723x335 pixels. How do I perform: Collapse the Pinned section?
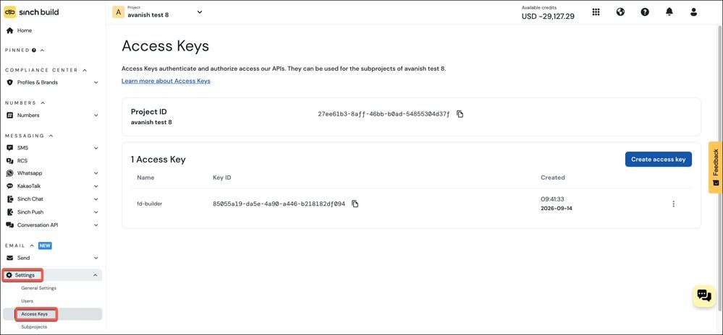pos(42,50)
